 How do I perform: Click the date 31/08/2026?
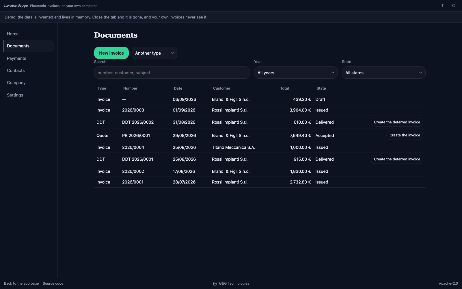[184, 122]
